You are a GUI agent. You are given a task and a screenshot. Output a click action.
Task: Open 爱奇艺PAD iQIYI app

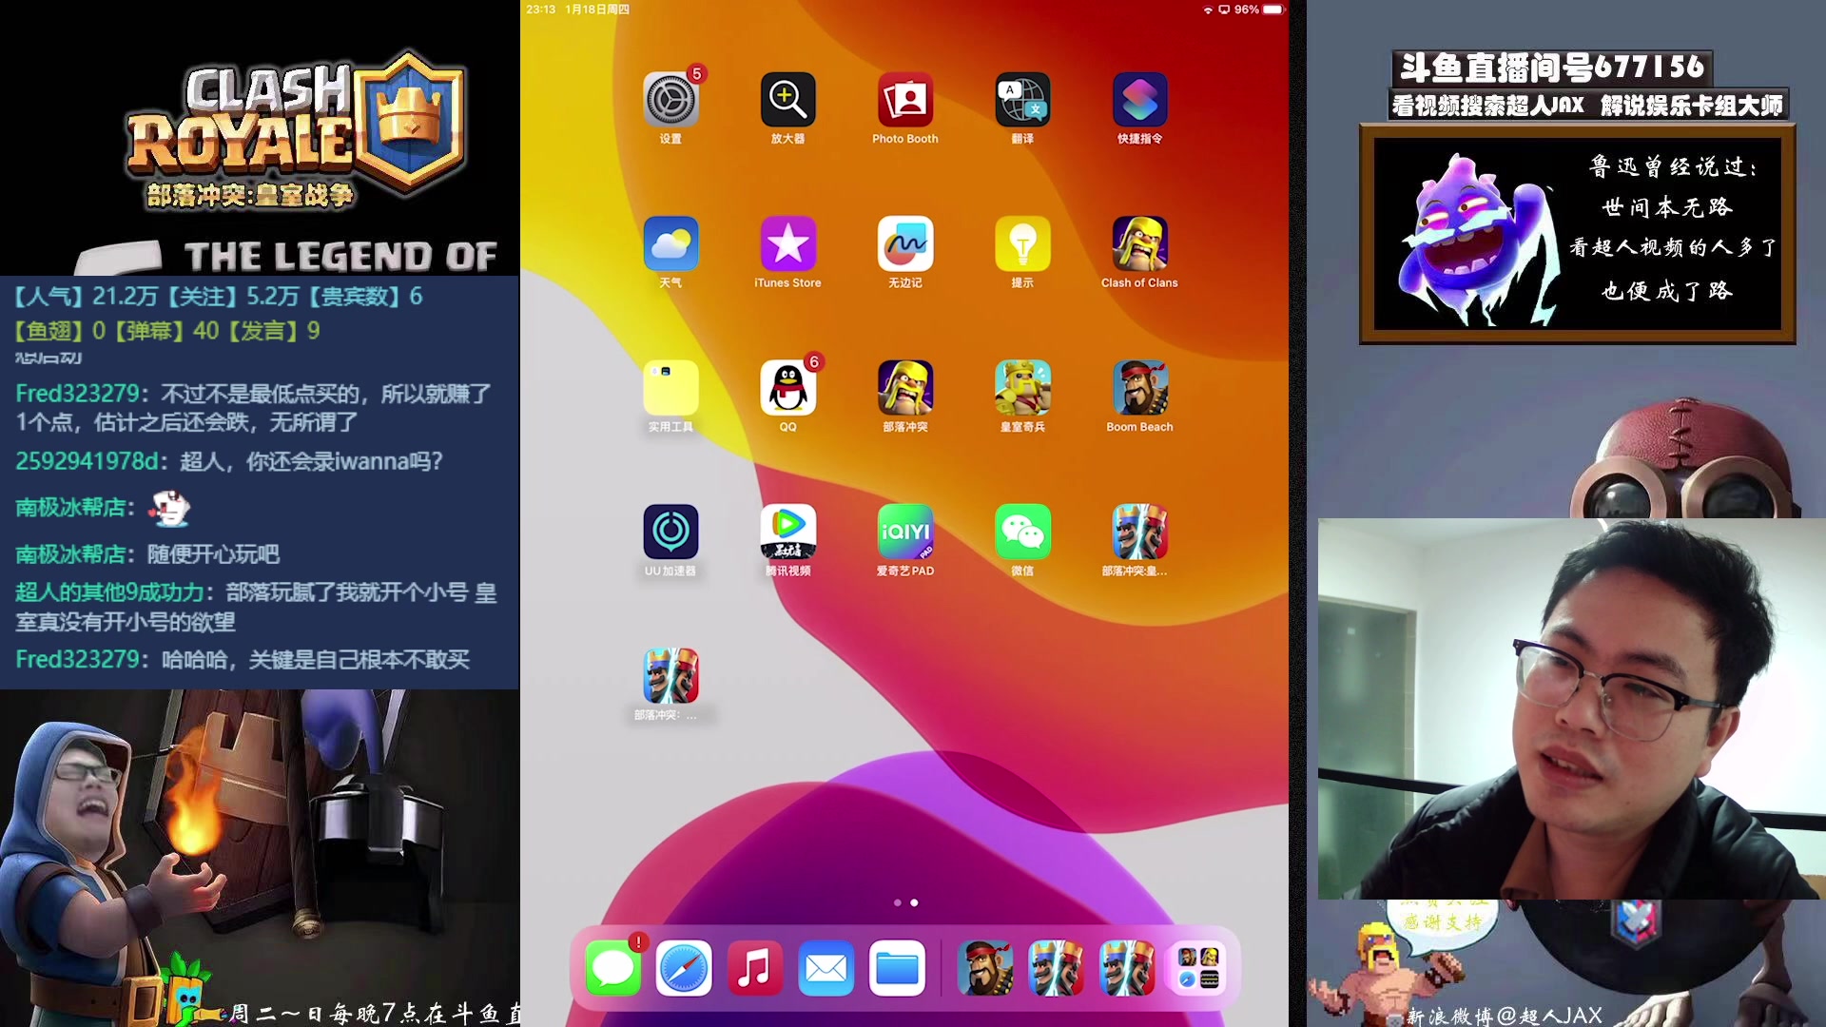[905, 533]
